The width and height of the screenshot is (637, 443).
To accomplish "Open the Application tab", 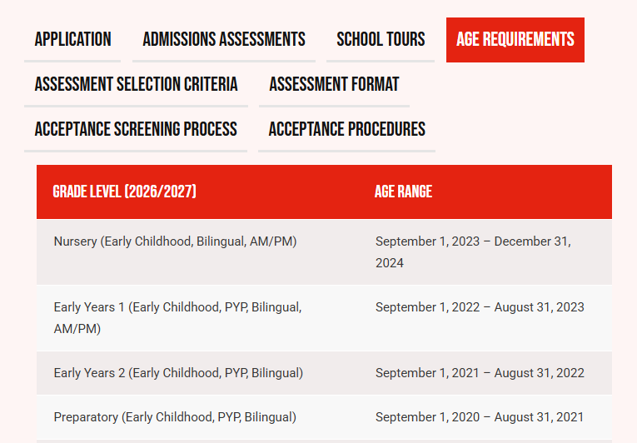I will coord(72,39).
